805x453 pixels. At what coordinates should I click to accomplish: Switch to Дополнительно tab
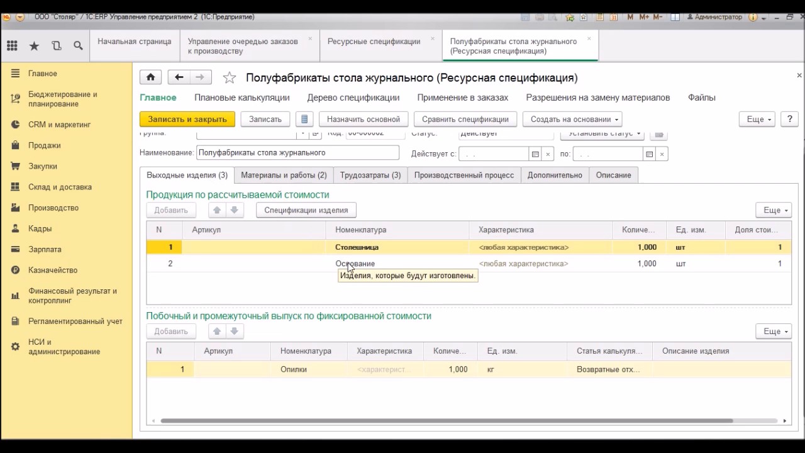point(555,175)
